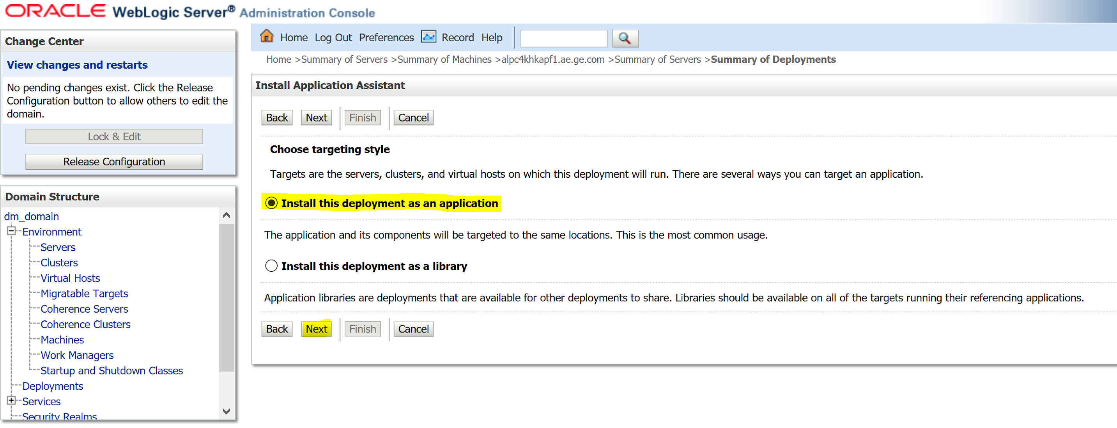Click the top Next button
Viewport: 1117px width, 428px height.
[317, 117]
